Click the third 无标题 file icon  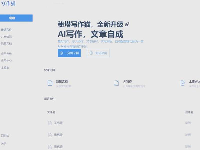(50, 147)
